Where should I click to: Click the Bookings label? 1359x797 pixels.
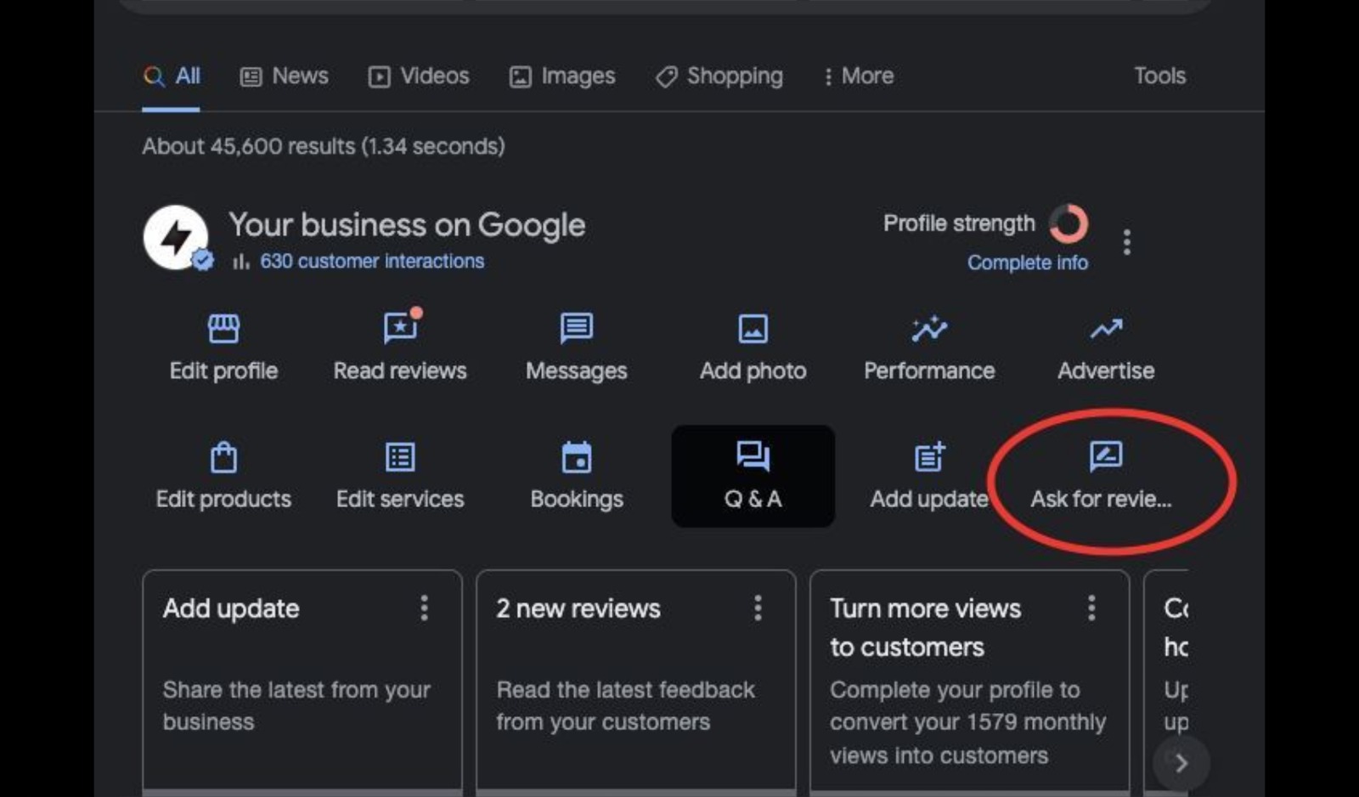coord(577,500)
